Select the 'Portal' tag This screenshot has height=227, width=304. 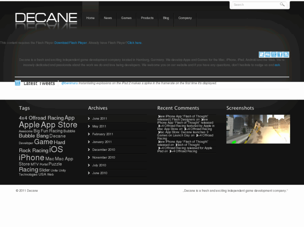tap(43, 165)
